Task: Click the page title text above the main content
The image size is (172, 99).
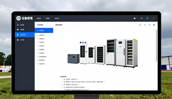Action: 59,25
